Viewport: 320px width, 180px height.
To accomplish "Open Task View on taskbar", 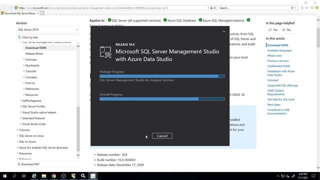I will pyautogui.click(x=24, y=176).
